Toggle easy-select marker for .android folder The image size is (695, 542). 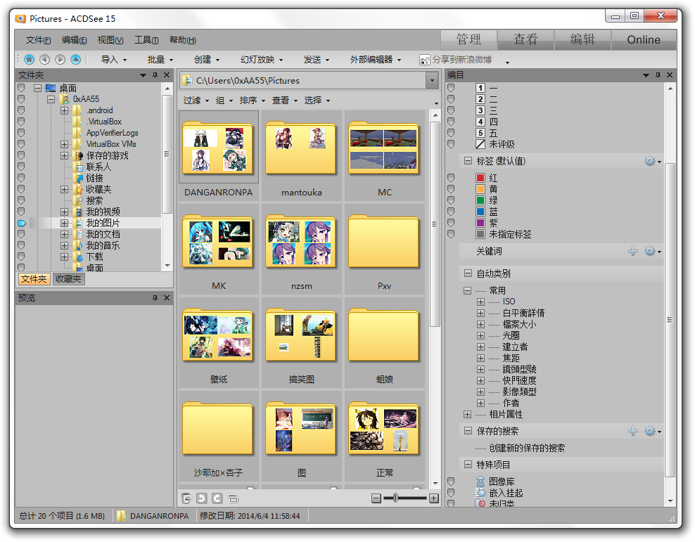point(21,110)
